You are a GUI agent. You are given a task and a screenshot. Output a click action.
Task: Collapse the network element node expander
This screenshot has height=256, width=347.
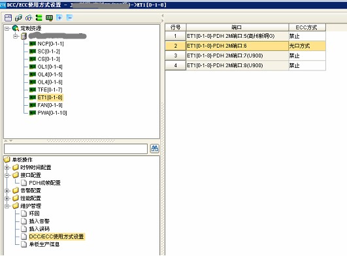pyautogui.click(x=16, y=37)
